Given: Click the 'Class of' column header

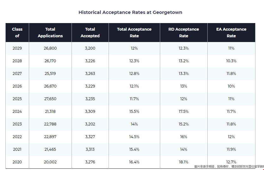Looking at the screenshot, I should [17, 33].
